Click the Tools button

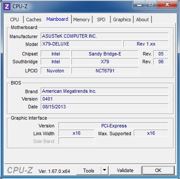(89, 171)
